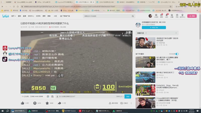Bookmark the page with the address bar star

(171, 7)
